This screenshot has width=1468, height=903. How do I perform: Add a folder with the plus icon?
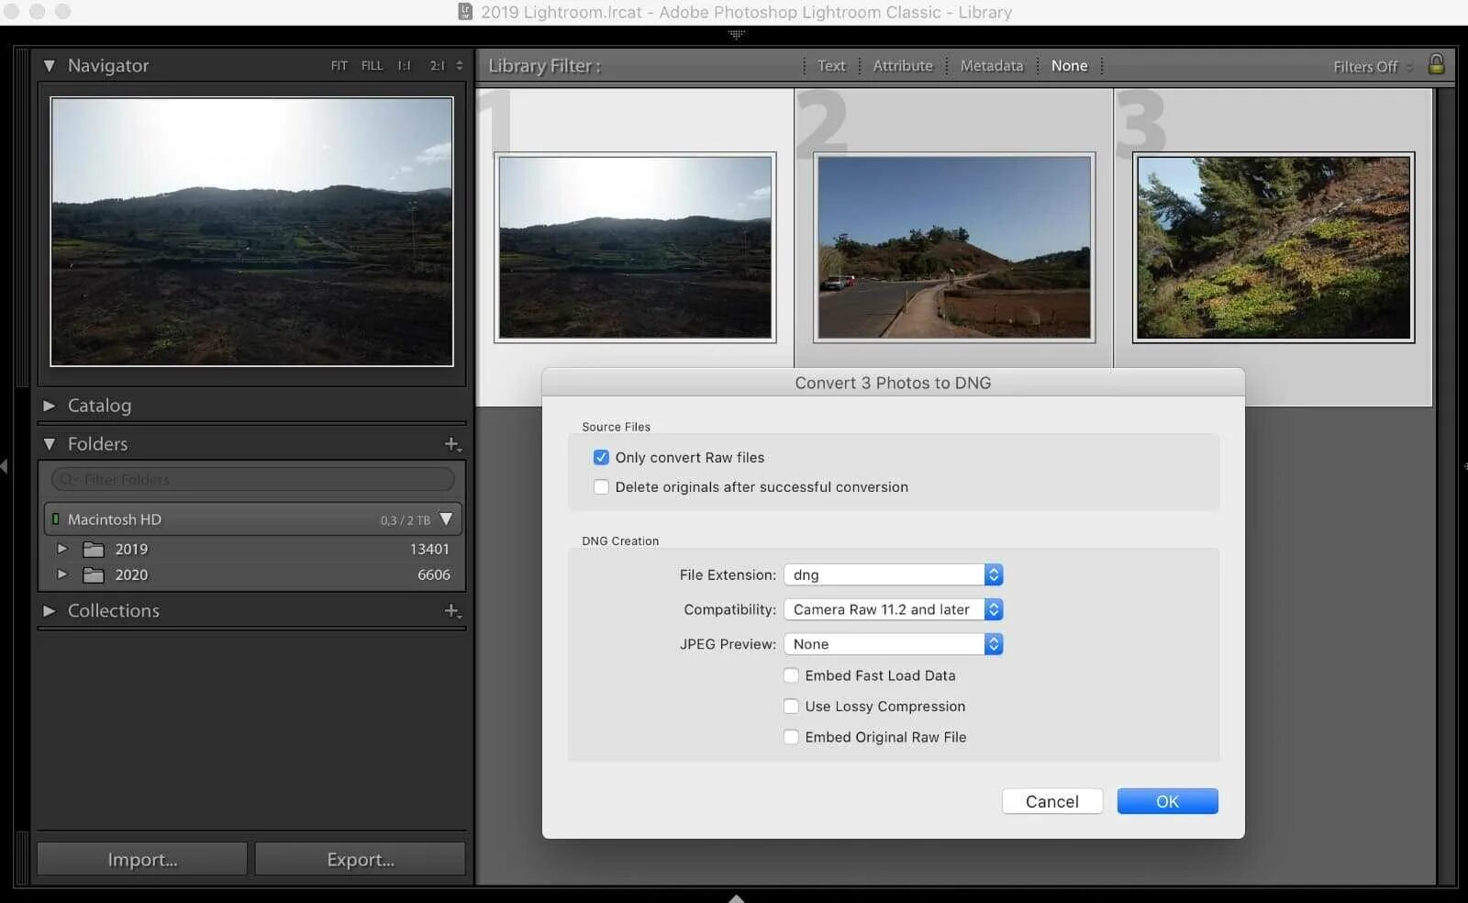click(x=452, y=444)
